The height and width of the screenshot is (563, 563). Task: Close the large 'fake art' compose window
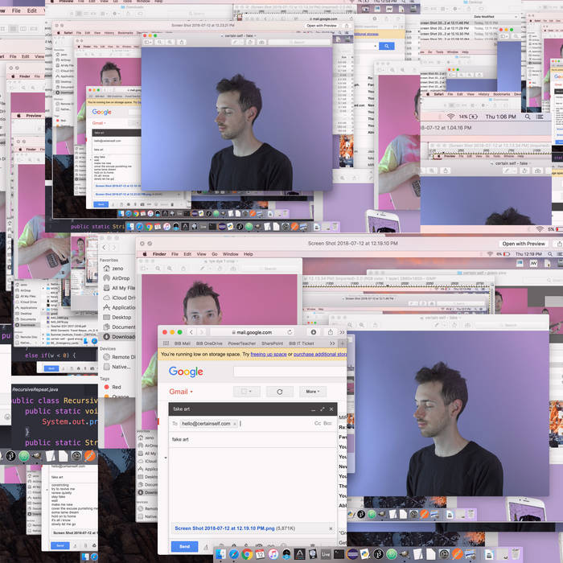(x=332, y=409)
